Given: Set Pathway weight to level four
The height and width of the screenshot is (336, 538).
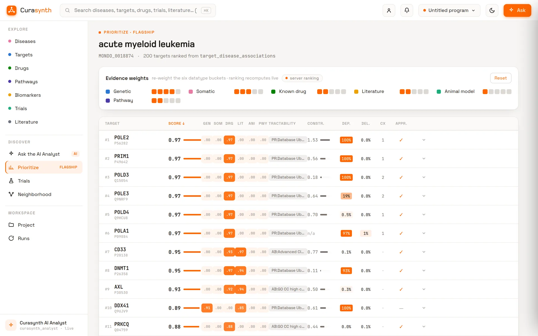Looking at the screenshot, I should [172, 101].
